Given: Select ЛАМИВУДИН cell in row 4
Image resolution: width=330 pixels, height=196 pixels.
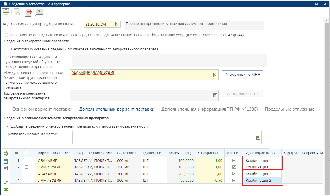Looking at the screenshot, I should (54, 180).
